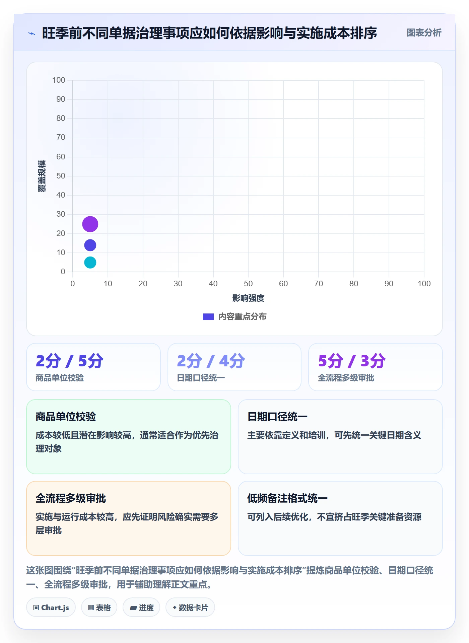Viewport: 469px width, 643px height.
Task: Select the 5分 / 3分 全流程多级审批 stat card
Action: (376, 367)
